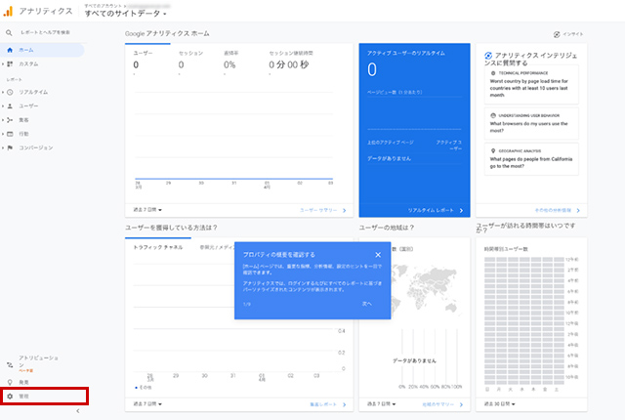The width and height of the screenshot is (625, 420).
Task: Expand the コンバージョン sidebar section
Action: click(3, 147)
